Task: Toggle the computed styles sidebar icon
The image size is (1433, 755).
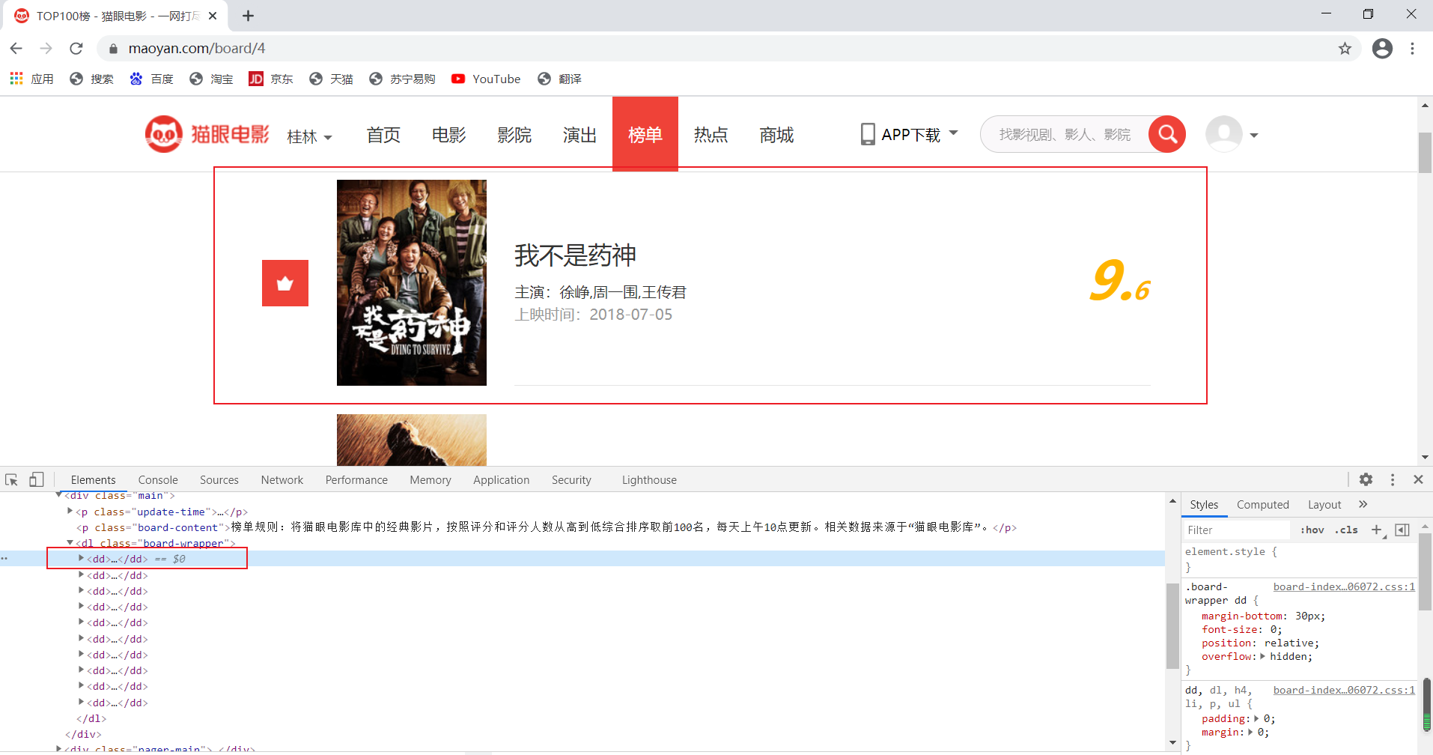Action: pos(1402,530)
